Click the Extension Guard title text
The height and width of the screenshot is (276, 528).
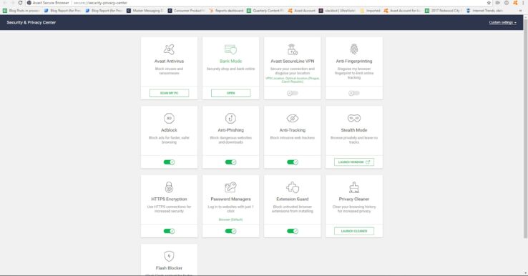(x=293, y=199)
